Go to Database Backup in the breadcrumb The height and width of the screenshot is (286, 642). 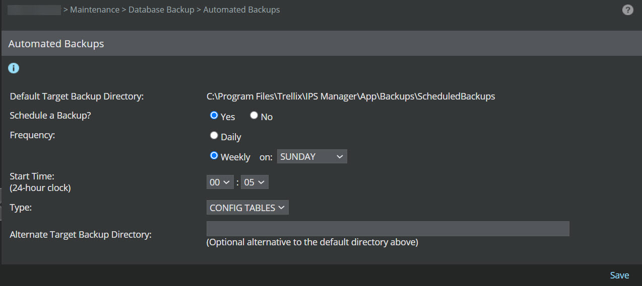tap(161, 10)
